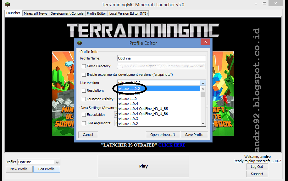Toggle the Resolution checkbox
Viewport: 288px width, 181px height.
84,90
